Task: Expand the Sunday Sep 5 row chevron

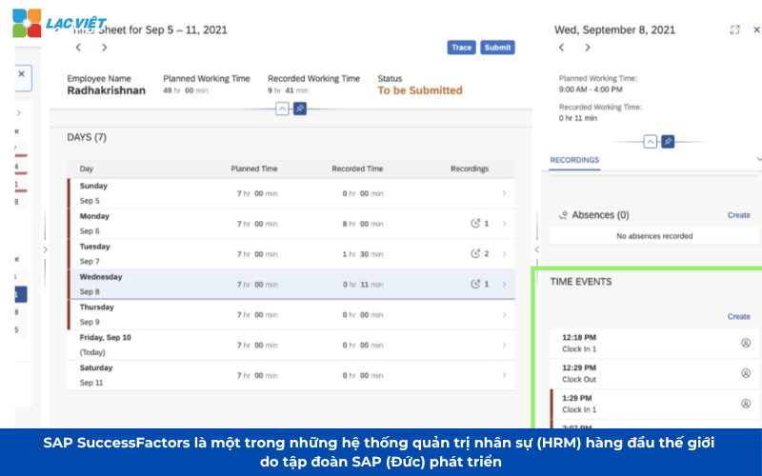Action: [504, 193]
